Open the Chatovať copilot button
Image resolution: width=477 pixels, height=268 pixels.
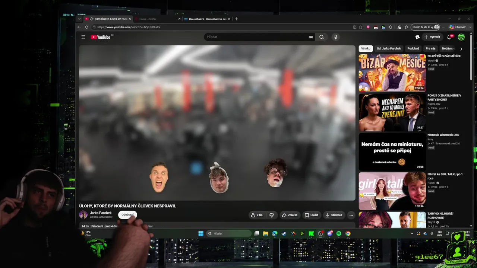click(x=458, y=27)
